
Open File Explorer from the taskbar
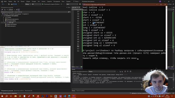point(16,96)
